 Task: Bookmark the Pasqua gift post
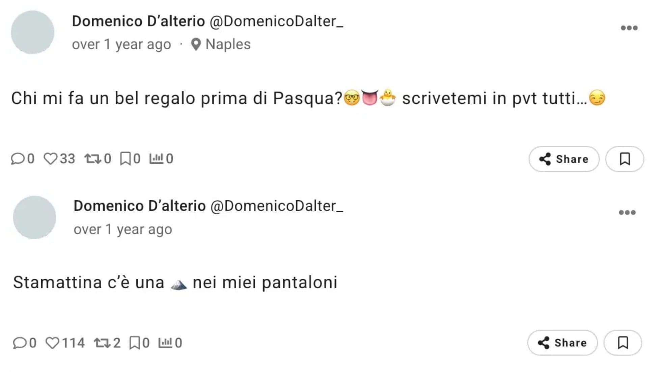(x=126, y=158)
